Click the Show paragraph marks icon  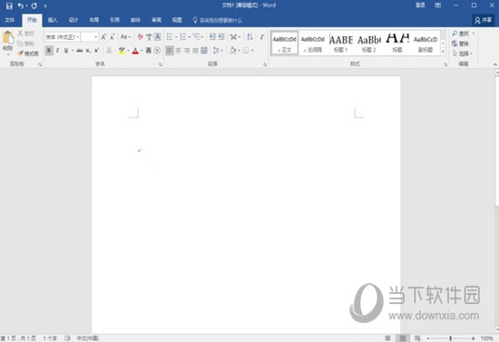(262, 37)
